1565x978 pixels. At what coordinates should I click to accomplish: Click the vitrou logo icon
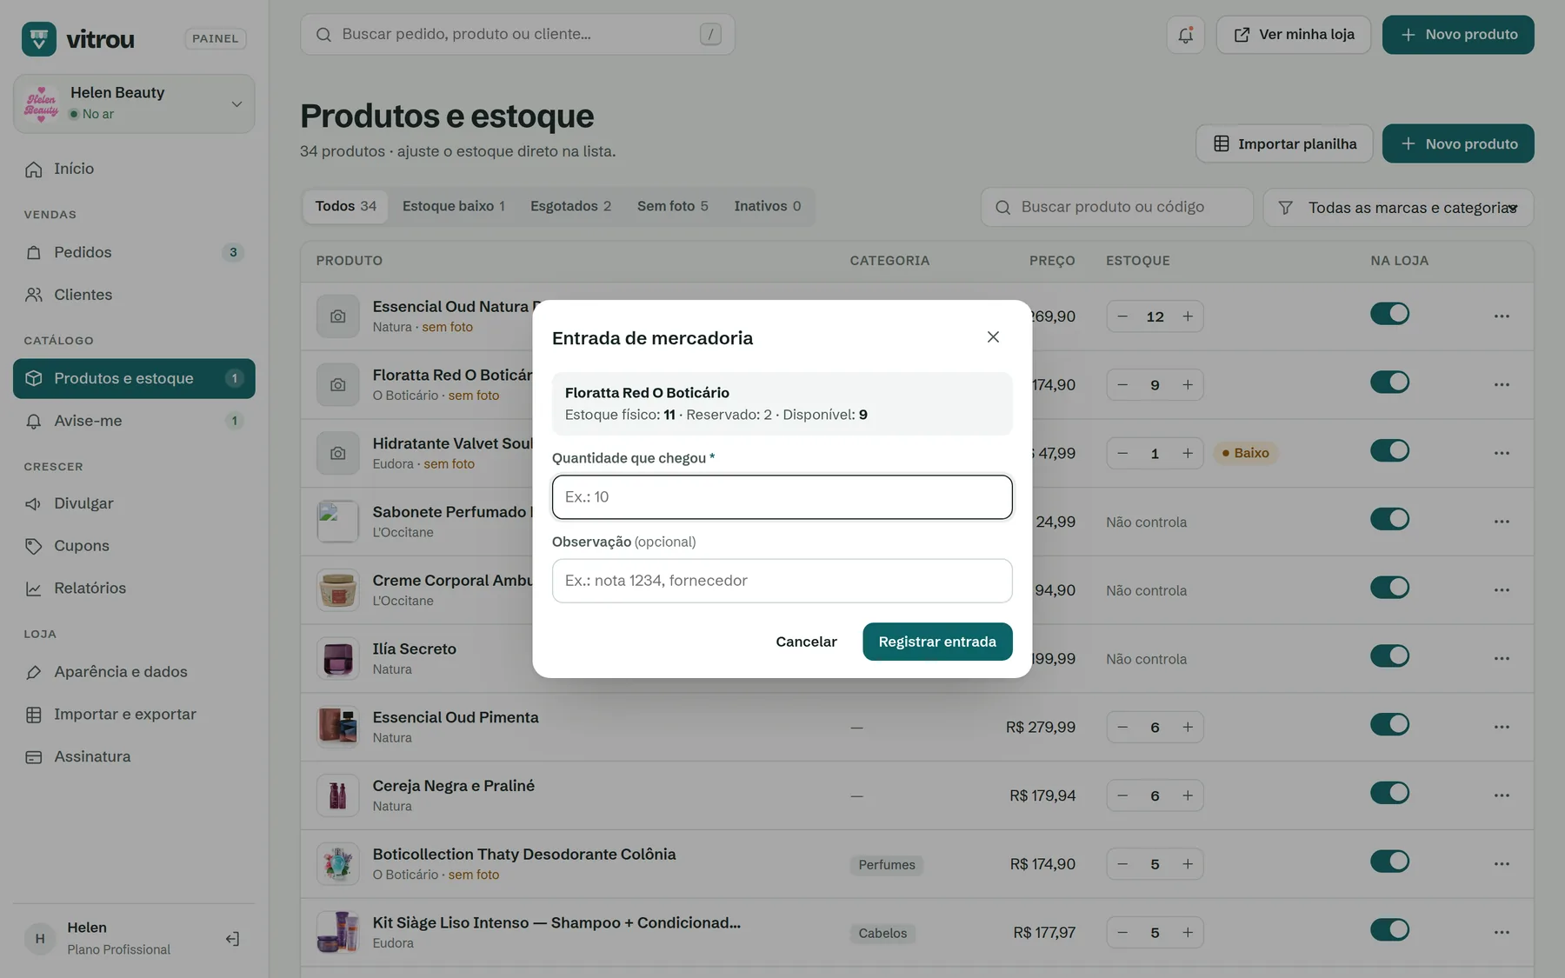(39, 39)
